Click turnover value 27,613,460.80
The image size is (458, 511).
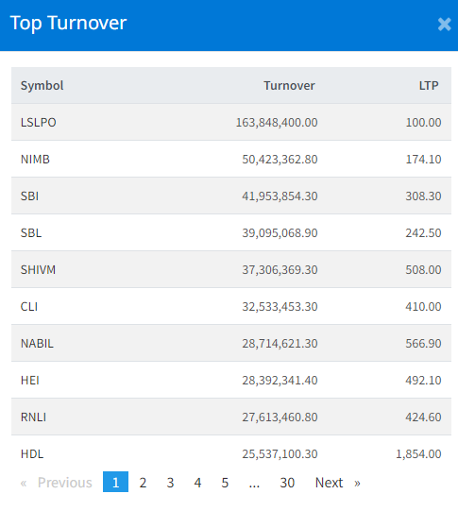(x=280, y=417)
